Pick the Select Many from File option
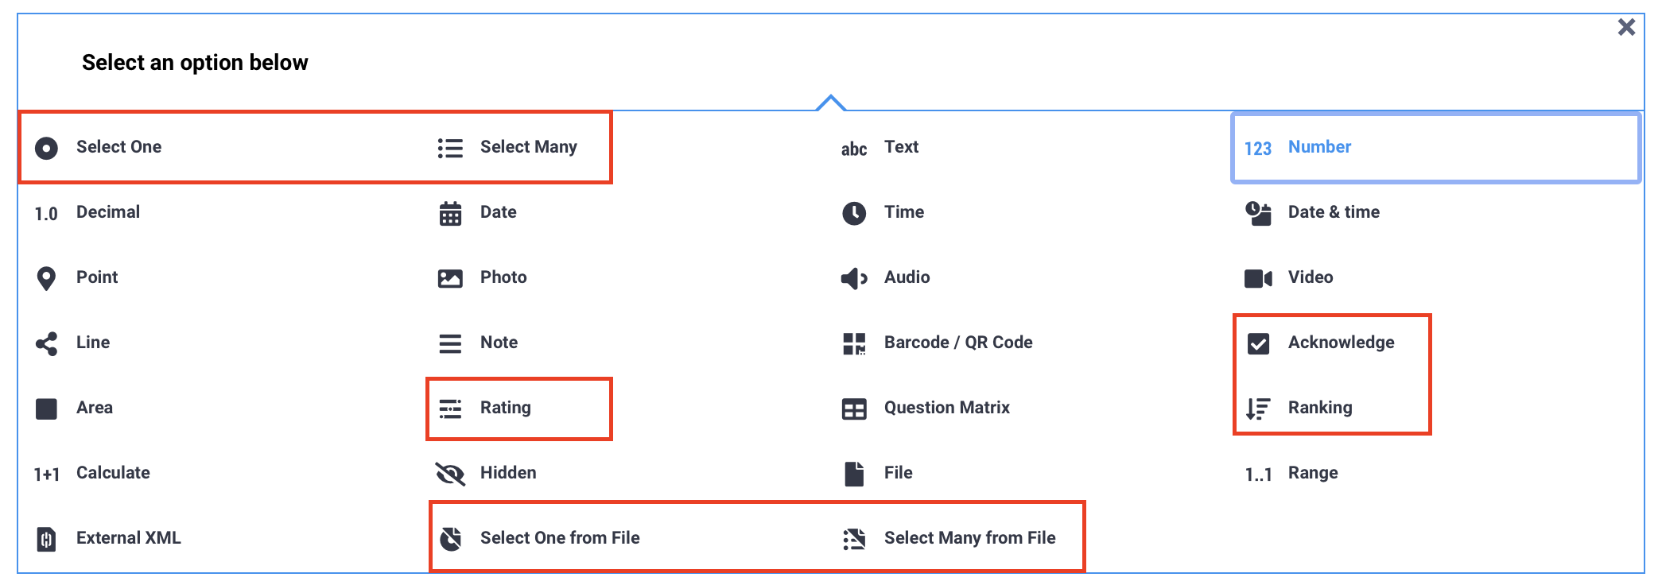1662x585 pixels. coord(969,538)
